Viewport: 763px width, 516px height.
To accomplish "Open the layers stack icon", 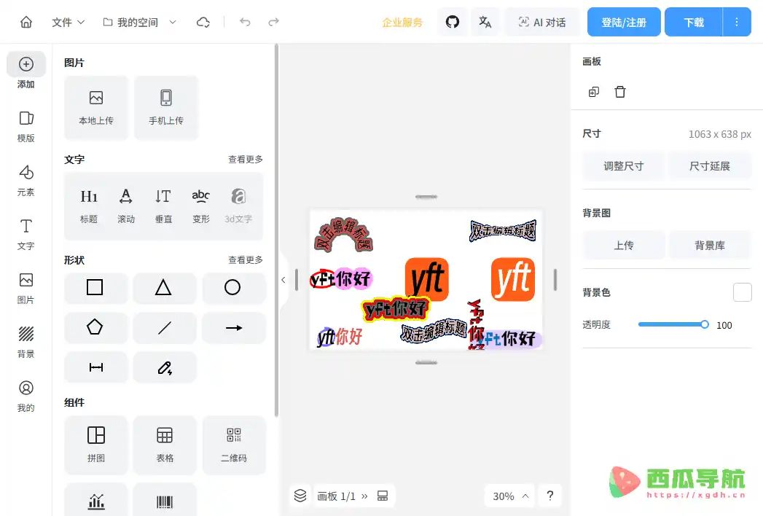I will pyautogui.click(x=300, y=496).
